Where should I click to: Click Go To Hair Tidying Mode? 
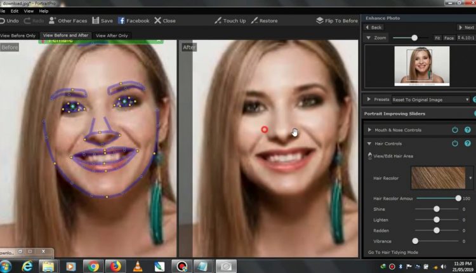(393, 252)
